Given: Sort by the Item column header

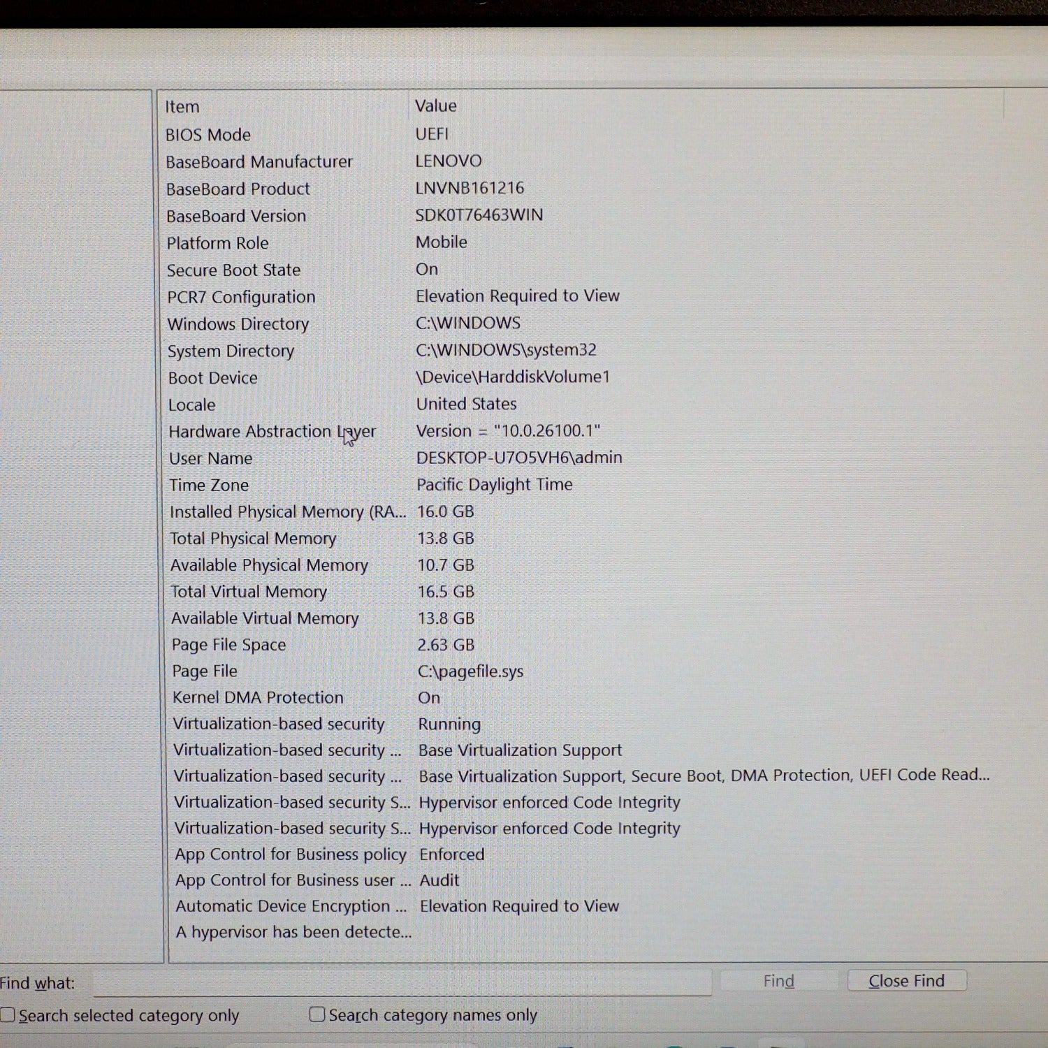Looking at the screenshot, I should (182, 107).
